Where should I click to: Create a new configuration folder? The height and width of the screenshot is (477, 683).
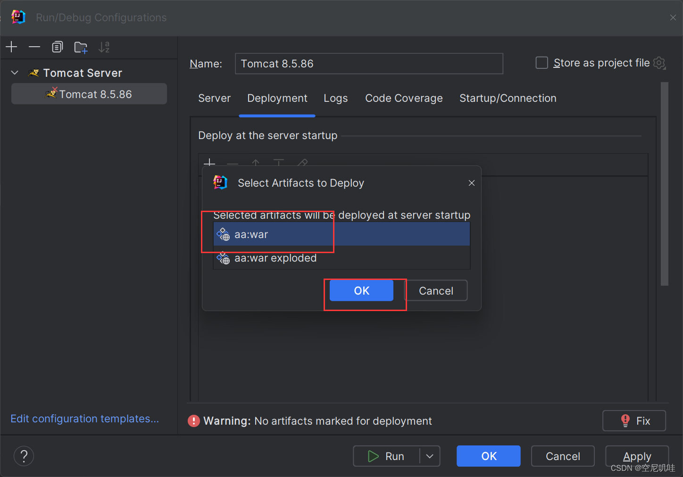[80, 47]
